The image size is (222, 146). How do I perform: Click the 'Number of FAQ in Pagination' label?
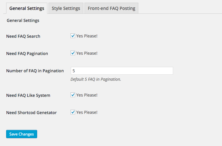point(35,71)
